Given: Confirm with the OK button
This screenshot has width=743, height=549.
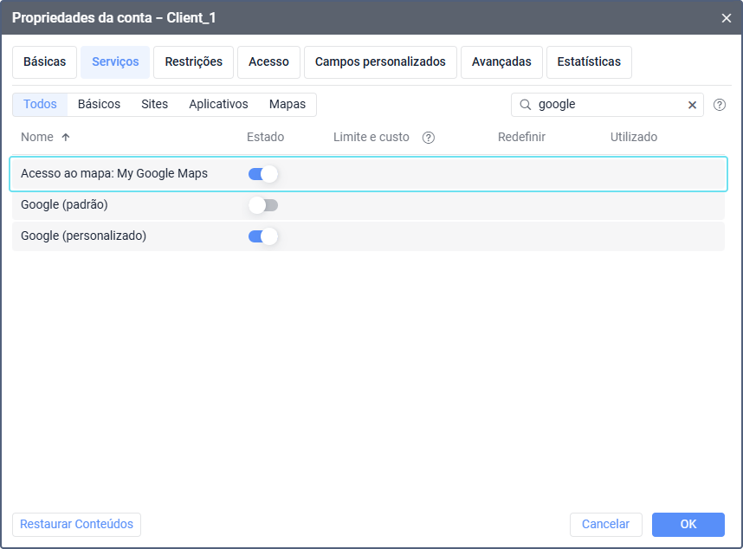Looking at the screenshot, I should coord(688,525).
